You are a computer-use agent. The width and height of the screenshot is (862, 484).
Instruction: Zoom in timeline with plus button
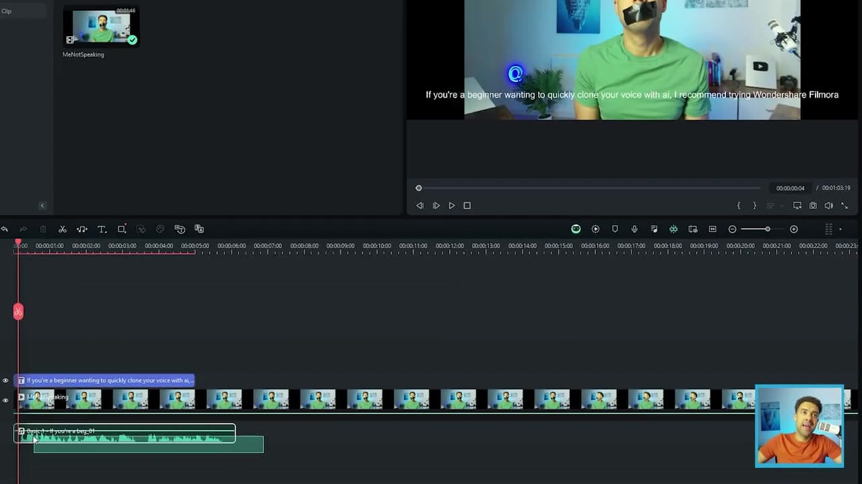pos(794,229)
